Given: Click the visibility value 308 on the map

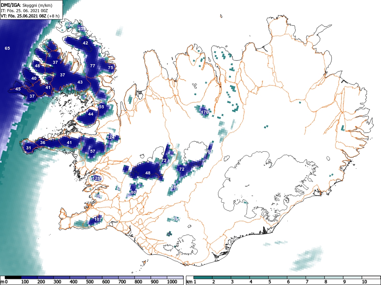Looking at the screenshot, I should point(98,196).
